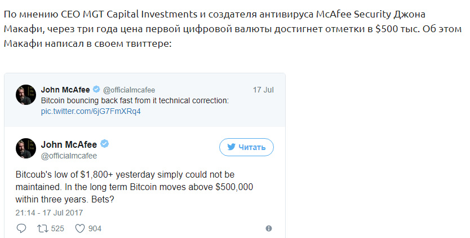
Task: Click the @officialmcafee handle in quoted tweet
Action: pyautogui.click(x=129, y=90)
